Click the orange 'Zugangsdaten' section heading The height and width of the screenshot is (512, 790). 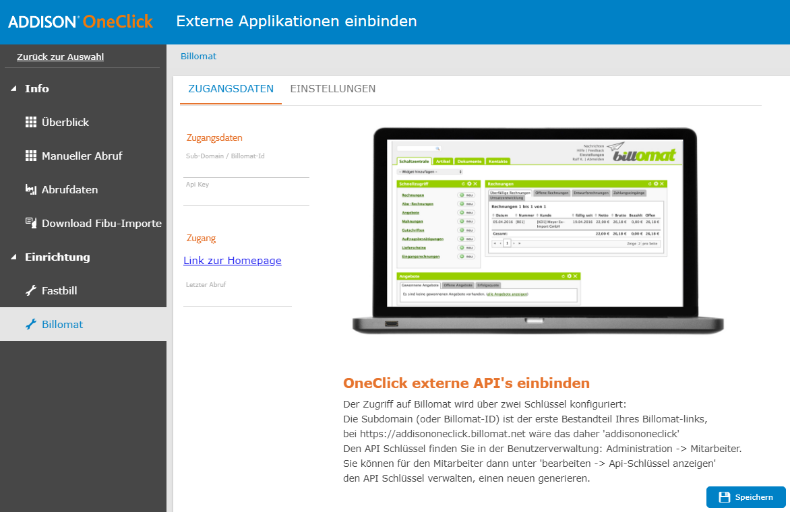[x=214, y=138]
